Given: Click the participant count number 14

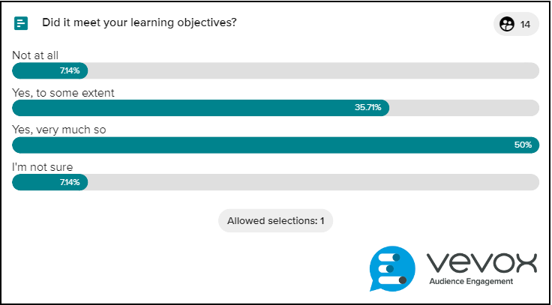Looking at the screenshot, I should tap(525, 25).
